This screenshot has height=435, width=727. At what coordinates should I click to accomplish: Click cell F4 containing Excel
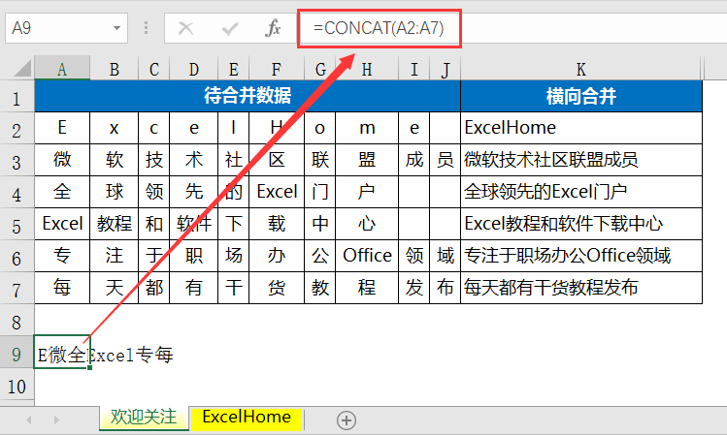pos(277,192)
